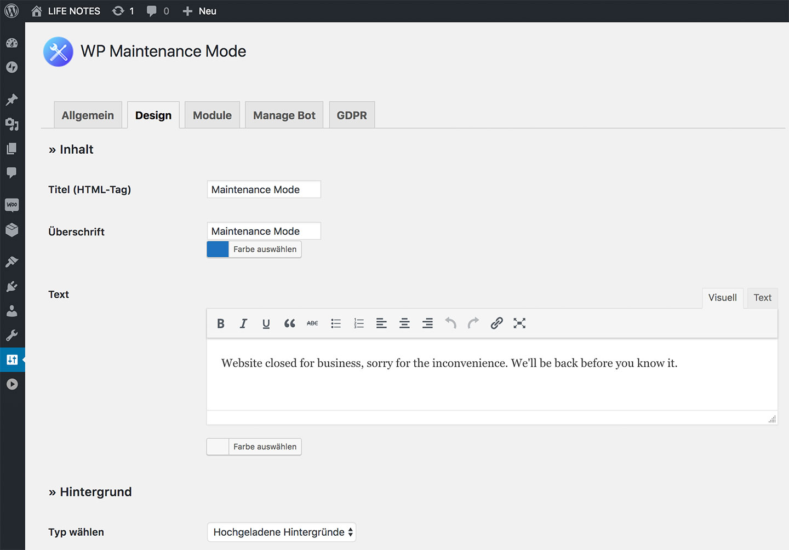Switch editor to Visuell mode
This screenshot has width=789, height=550.
point(722,298)
